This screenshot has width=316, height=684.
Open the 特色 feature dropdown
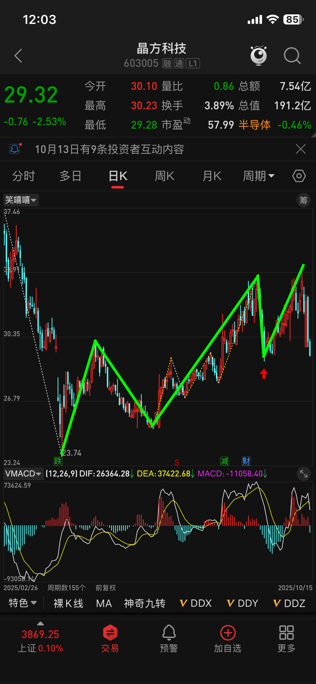tap(23, 603)
